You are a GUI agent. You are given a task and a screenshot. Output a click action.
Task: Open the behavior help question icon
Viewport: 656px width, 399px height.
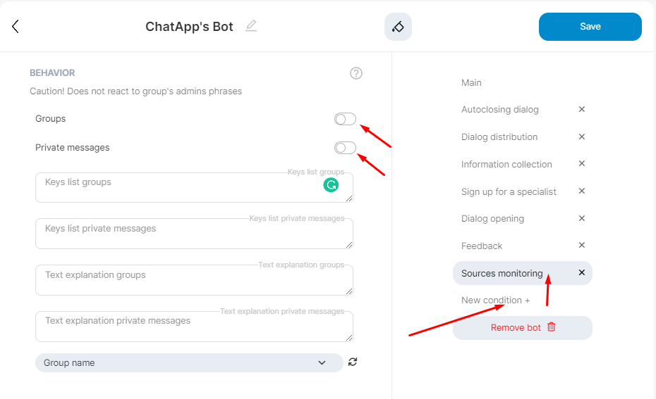pos(356,73)
